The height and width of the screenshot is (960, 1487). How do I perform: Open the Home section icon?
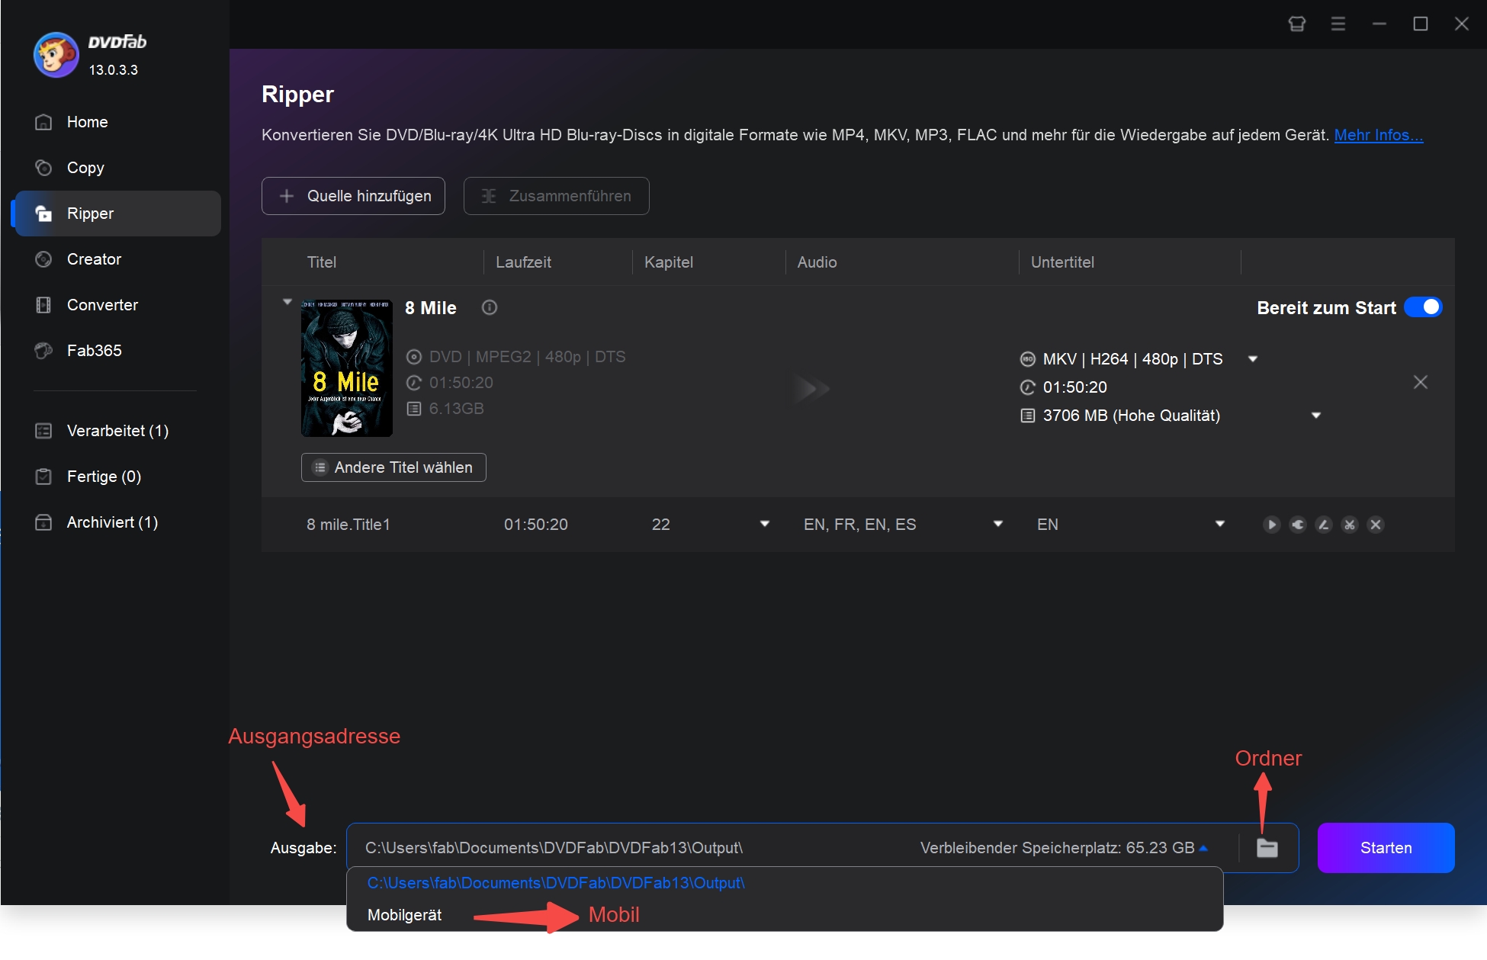pyautogui.click(x=44, y=122)
